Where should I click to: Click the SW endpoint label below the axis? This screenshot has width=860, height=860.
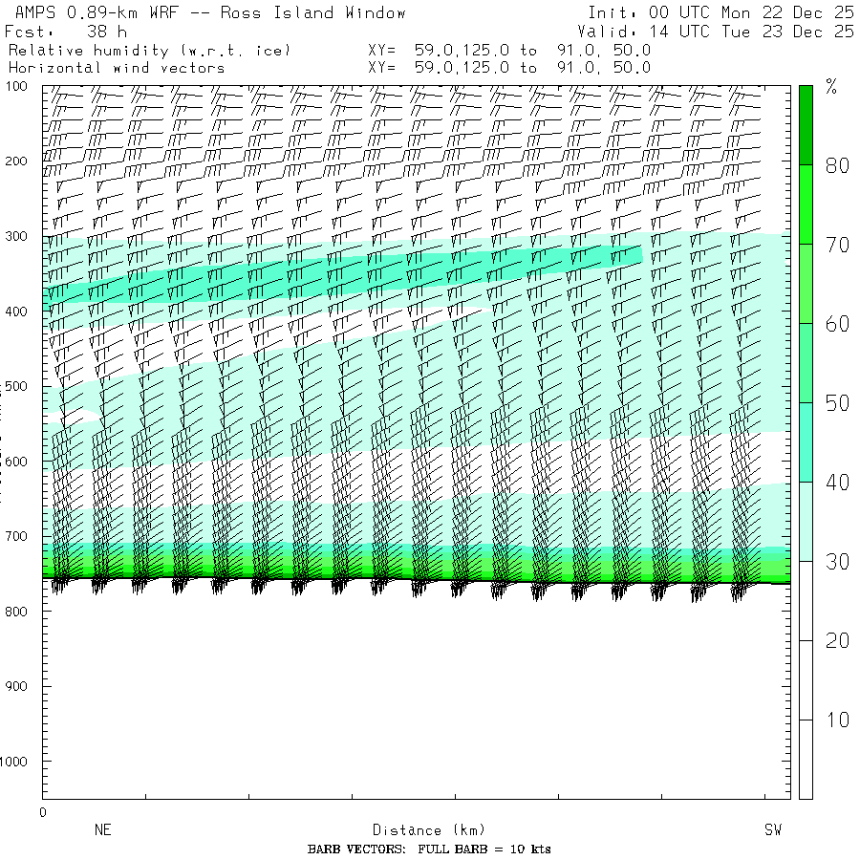click(x=773, y=830)
